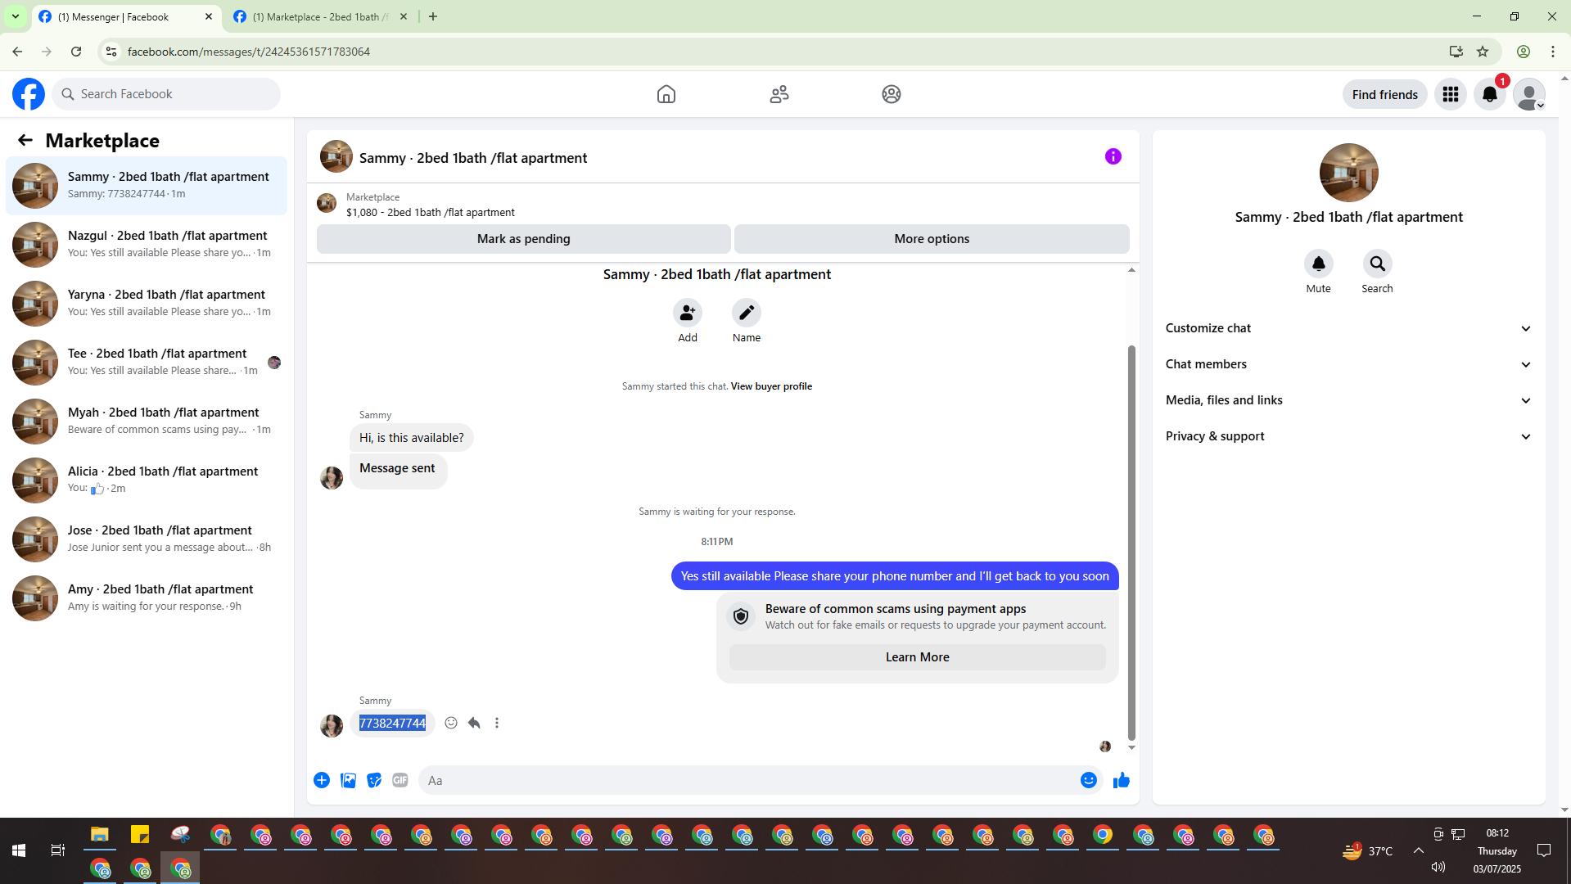This screenshot has width=1571, height=884.
Task: Click the Search Facebook field
Action: pos(166,94)
